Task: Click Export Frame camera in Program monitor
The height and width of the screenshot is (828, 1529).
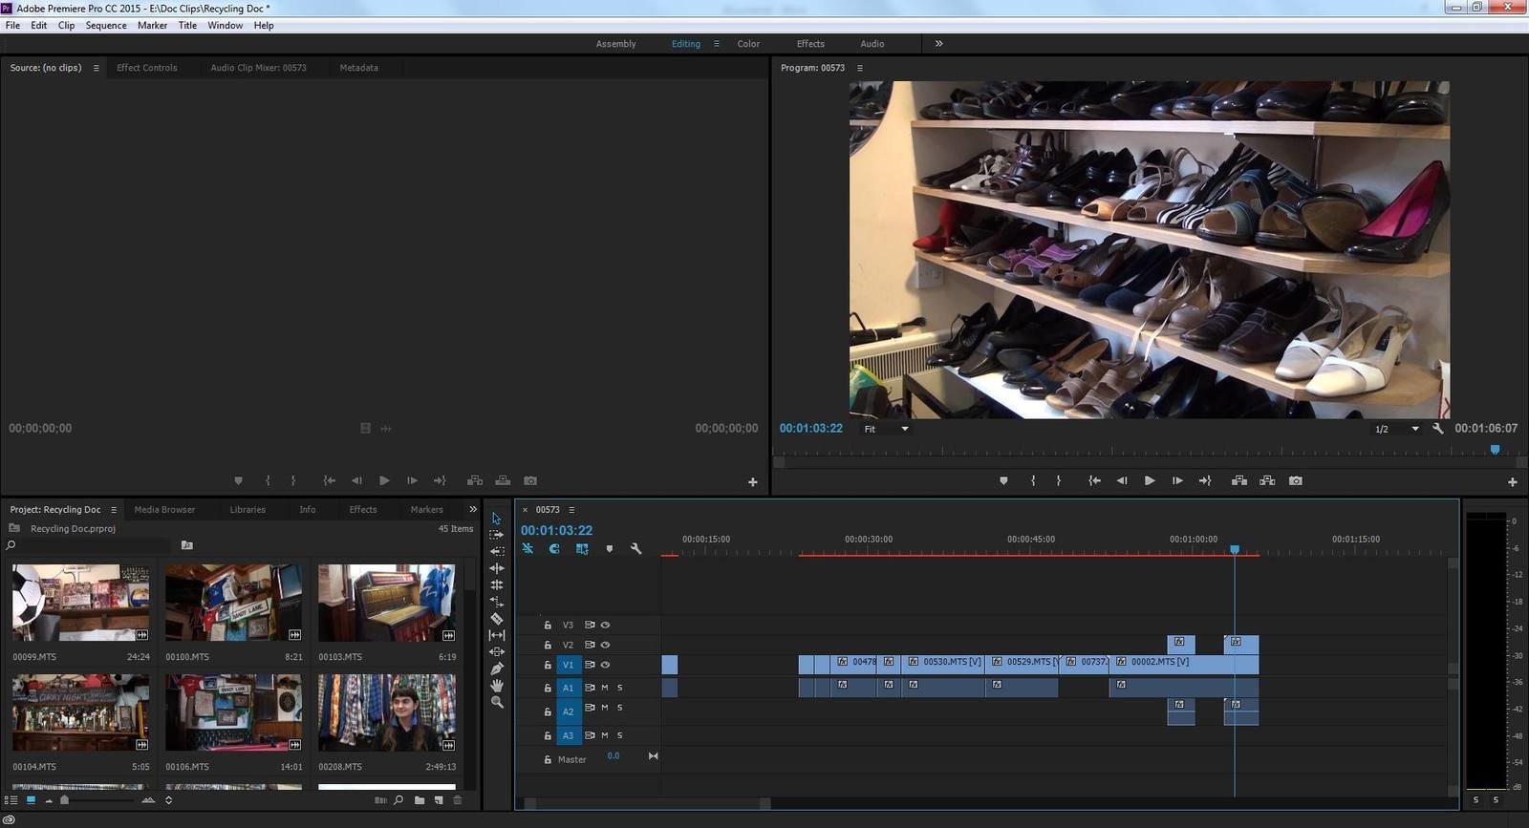Action: tap(1295, 481)
